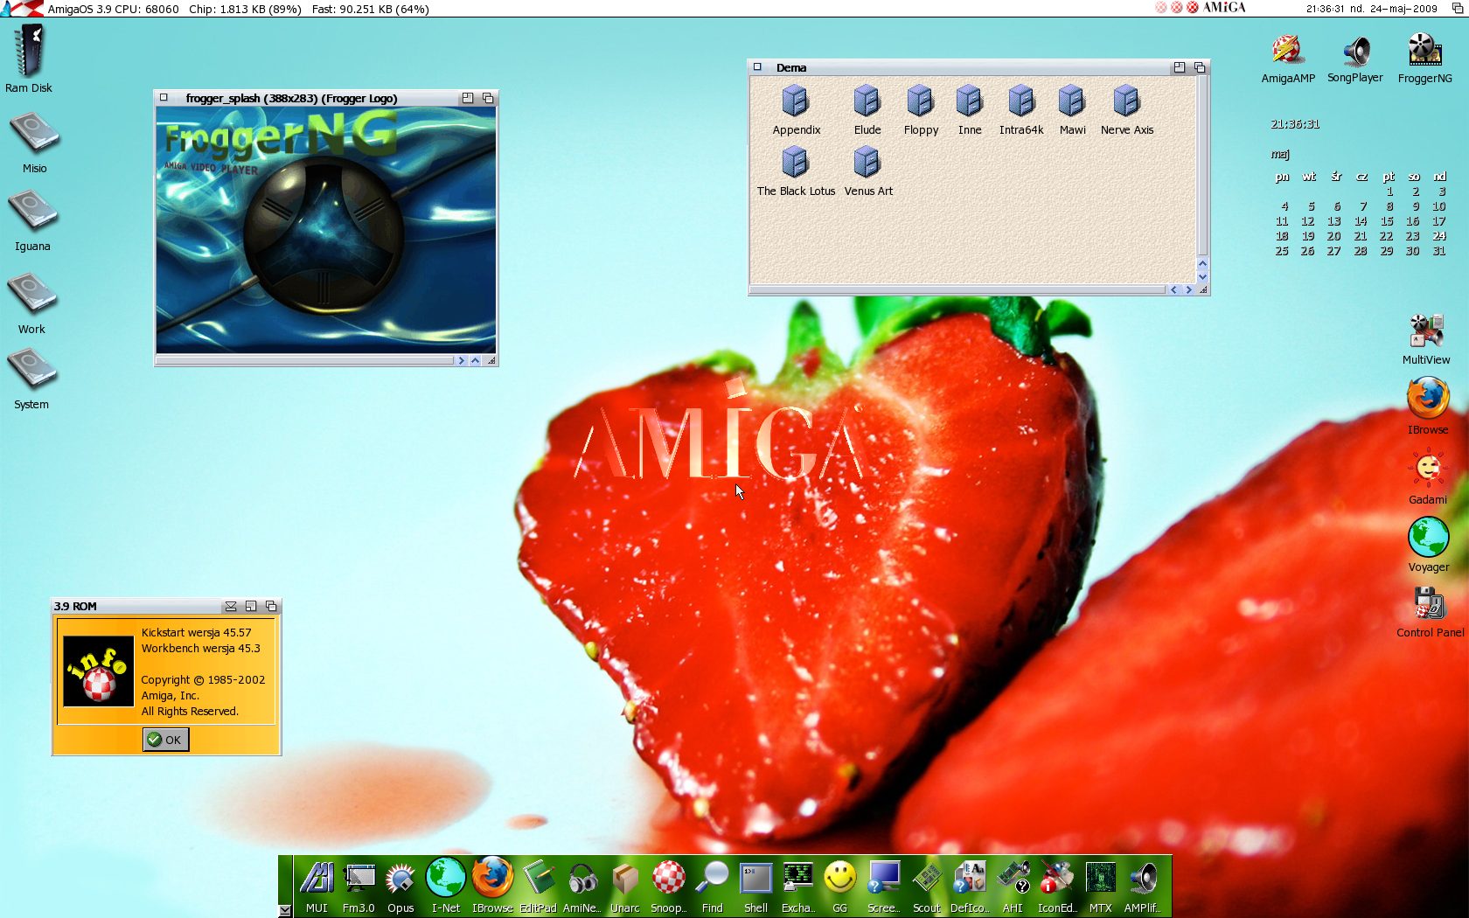Open Voyager browser icon
This screenshot has height=918, width=1469.
1428,544
